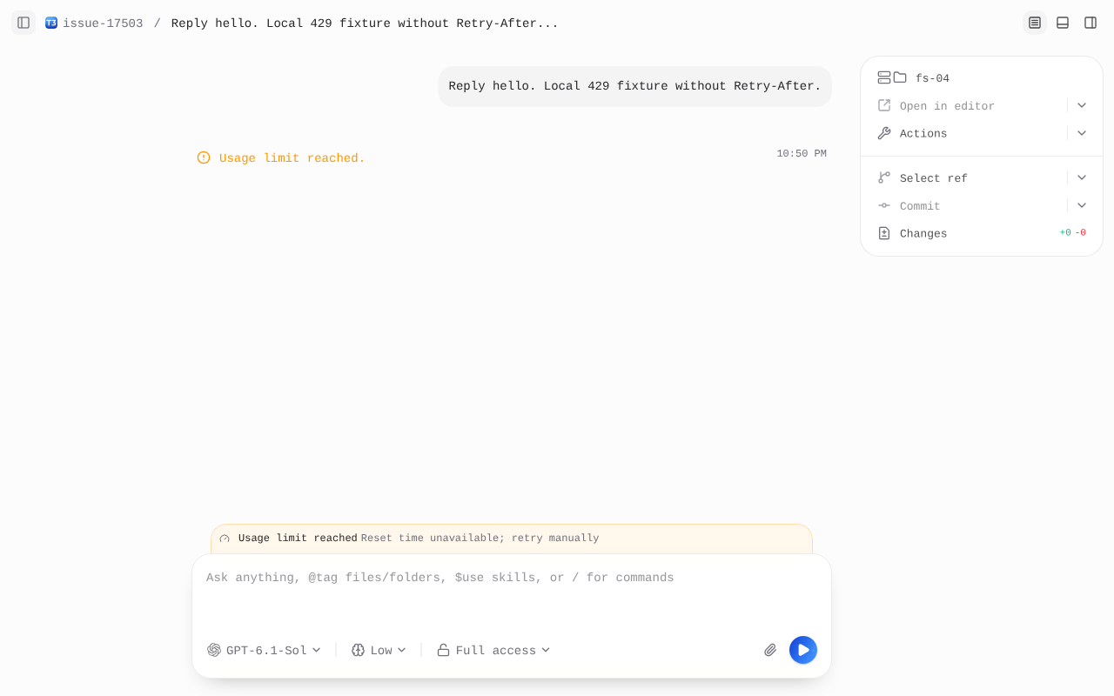The height and width of the screenshot is (696, 1114).
Task: Open the issue-17503 breadcrumb link
Action: click(103, 23)
